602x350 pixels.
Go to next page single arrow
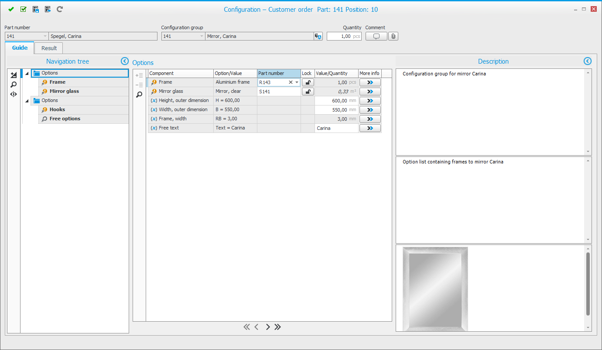(x=268, y=327)
